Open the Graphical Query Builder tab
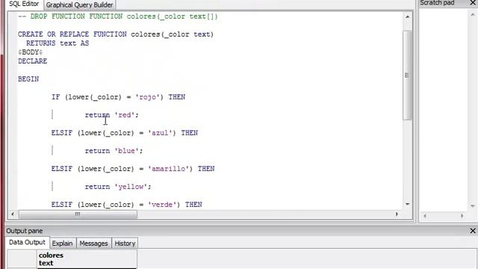The height and width of the screenshot is (269, 478). 80,5
